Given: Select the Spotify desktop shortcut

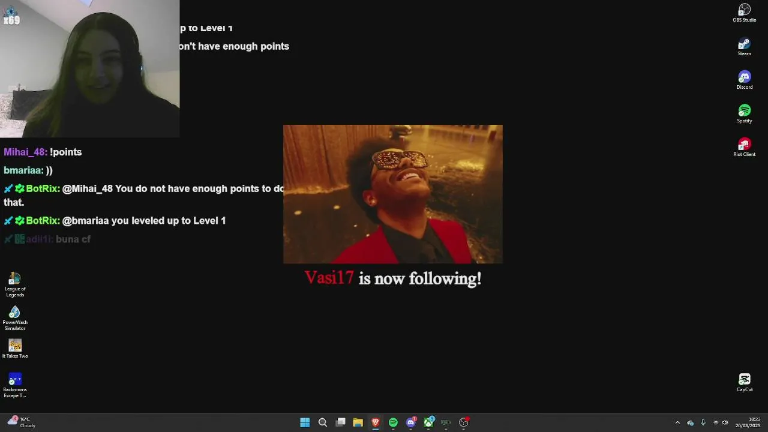Looking at the screenshot, I should pyautogui.click(x=744, y=114).
